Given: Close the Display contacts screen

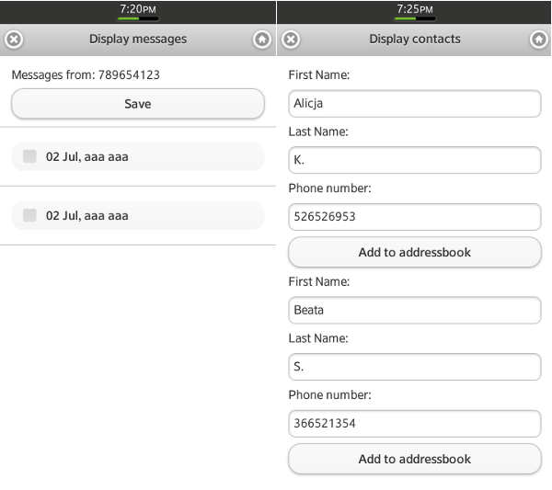Looking at the screenshot, I should pyautogui.click(x=290, y=40).
